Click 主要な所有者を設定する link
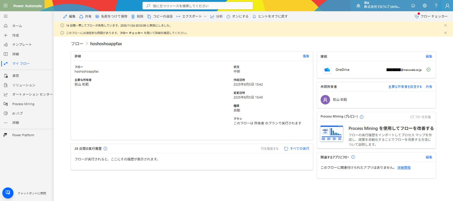The width and height of the screenshot is (453, 201). click(x=405, y=87)
